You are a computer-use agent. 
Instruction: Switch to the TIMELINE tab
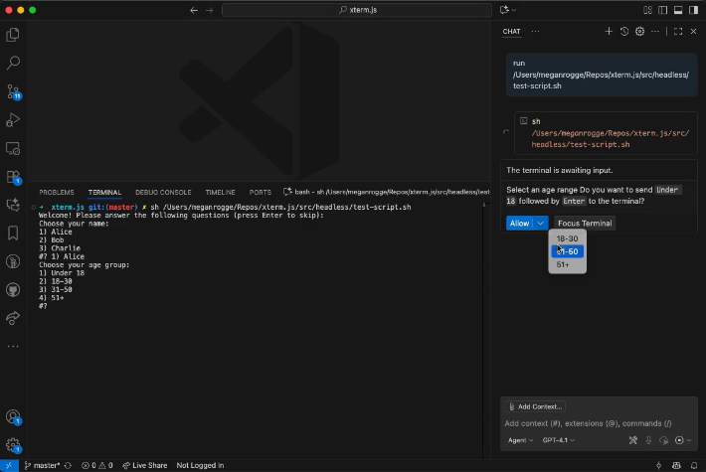pyautogui.click(x=220, y=192)
